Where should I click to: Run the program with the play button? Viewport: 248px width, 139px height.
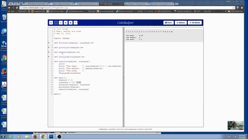point(51,23)
